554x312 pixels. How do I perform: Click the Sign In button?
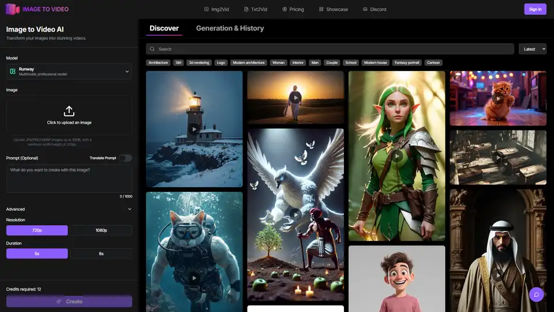click(534, 9)
